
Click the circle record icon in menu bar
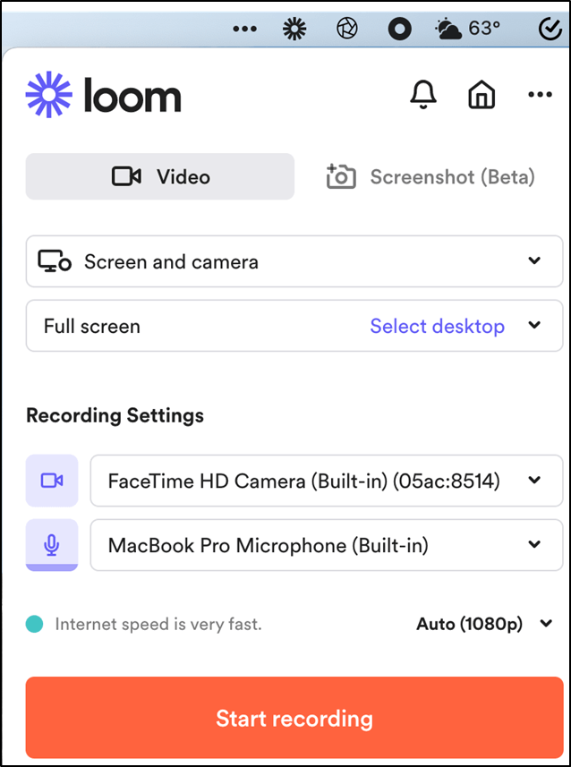click(399, 30)
